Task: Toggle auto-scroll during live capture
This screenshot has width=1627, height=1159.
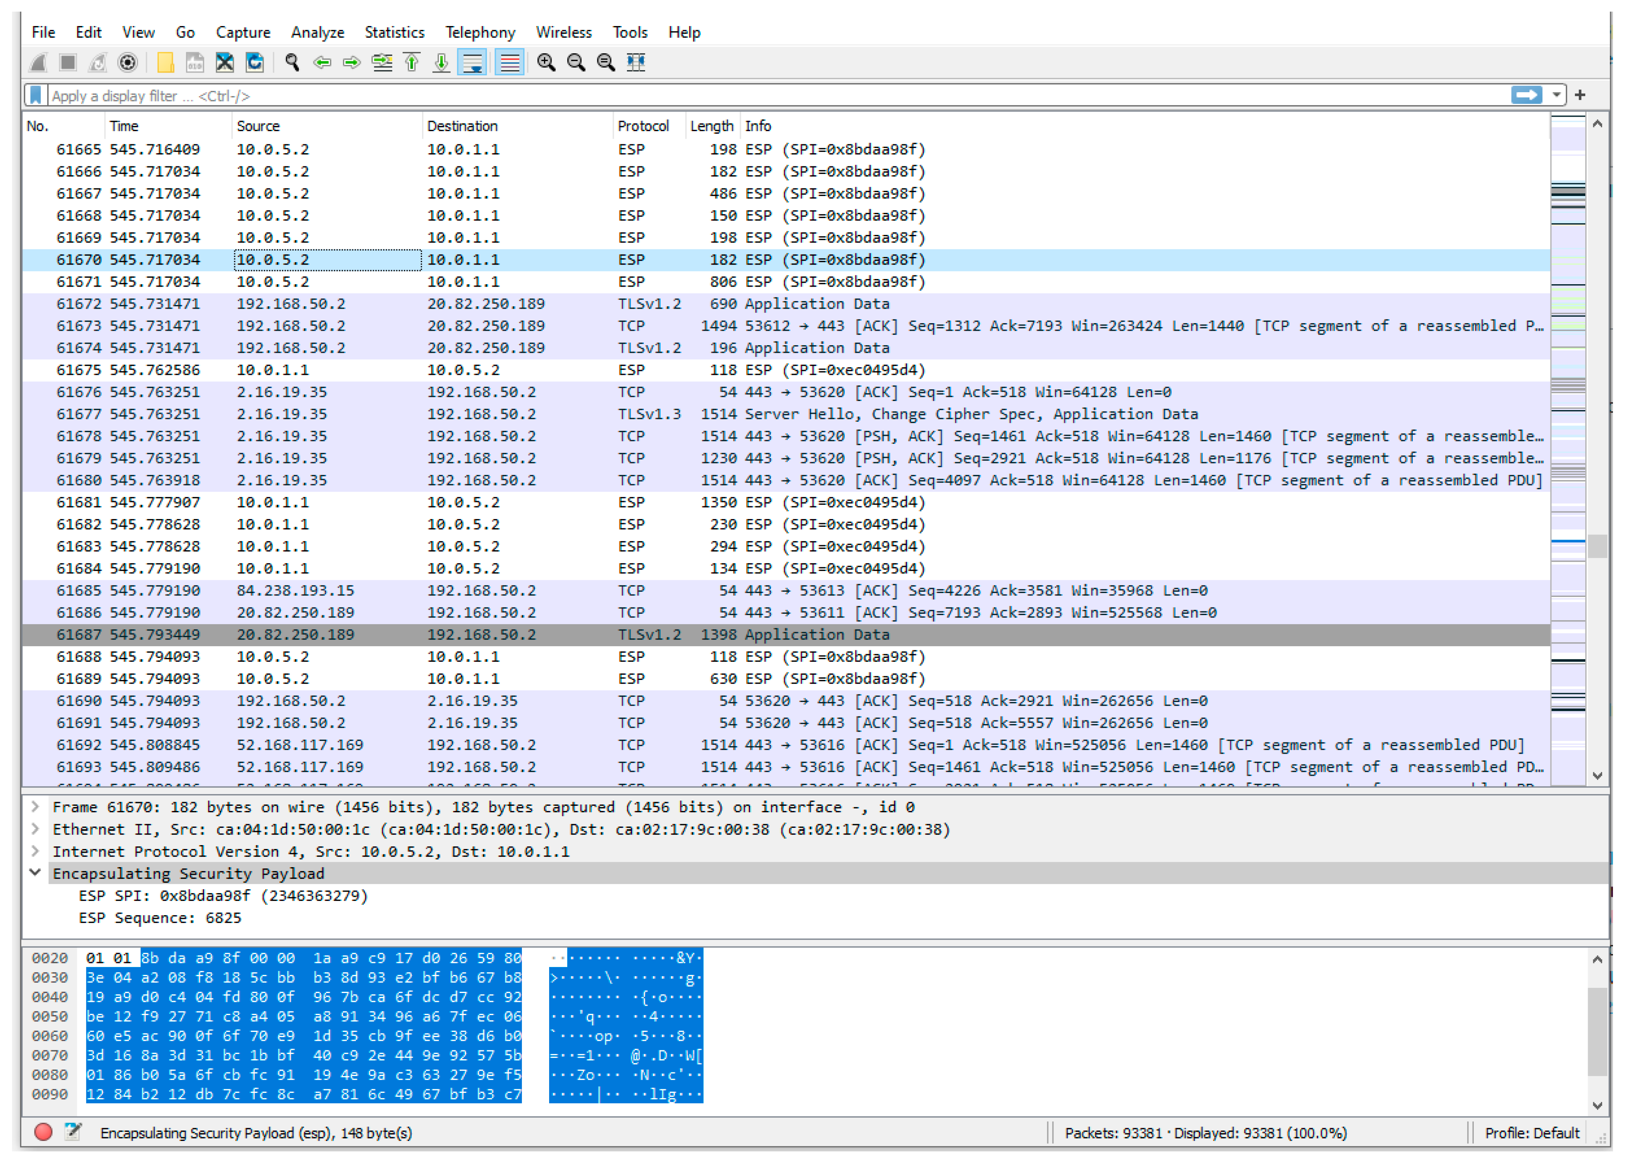Action: [x=472, y=63]
